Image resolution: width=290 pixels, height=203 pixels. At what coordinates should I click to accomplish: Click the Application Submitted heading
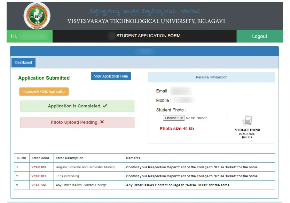point(44,78)
